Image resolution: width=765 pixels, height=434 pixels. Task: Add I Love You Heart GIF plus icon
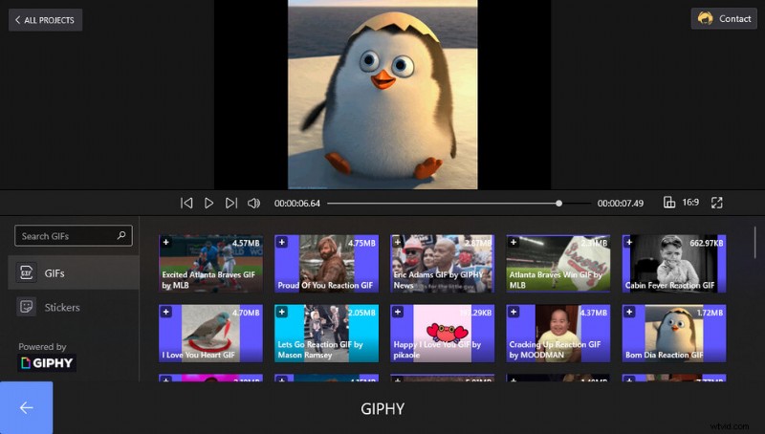pyautogui.click(x=165, y=312)
